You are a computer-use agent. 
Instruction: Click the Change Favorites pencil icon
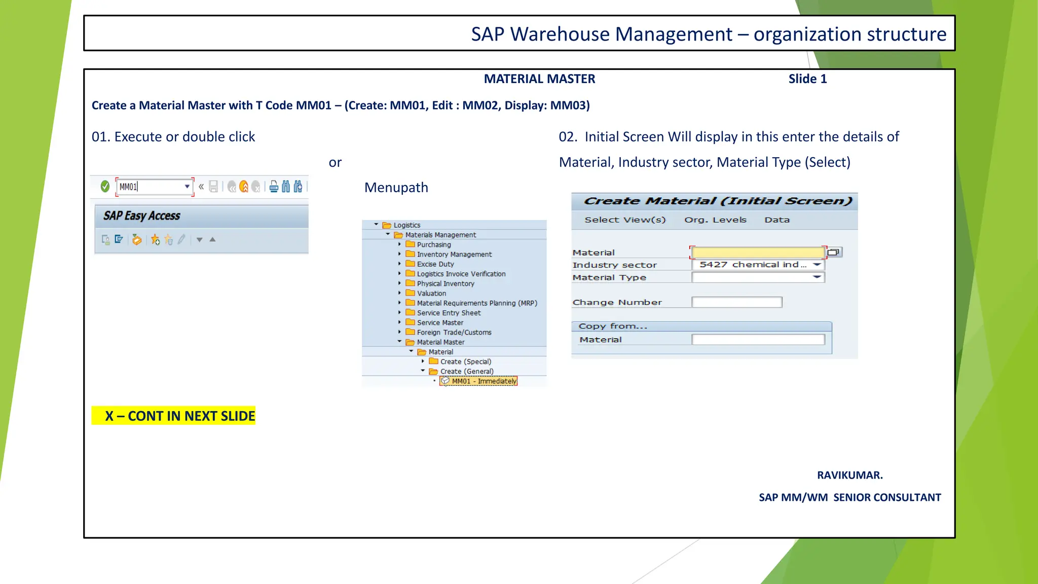181,239
